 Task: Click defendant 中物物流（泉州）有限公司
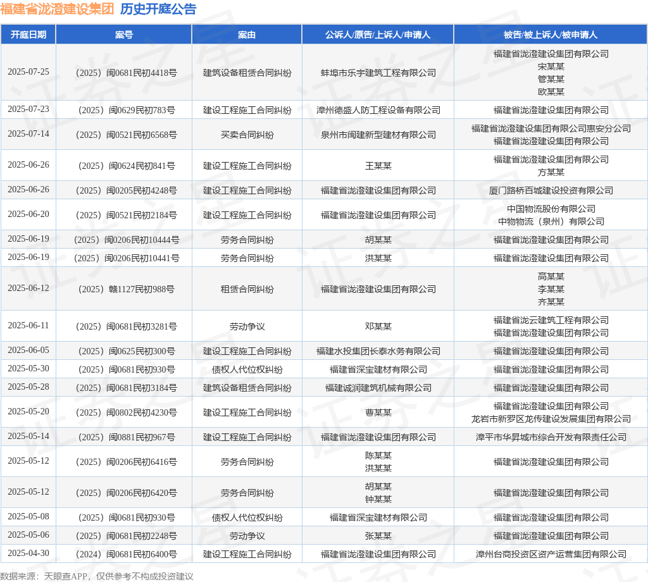click(551, 221)
